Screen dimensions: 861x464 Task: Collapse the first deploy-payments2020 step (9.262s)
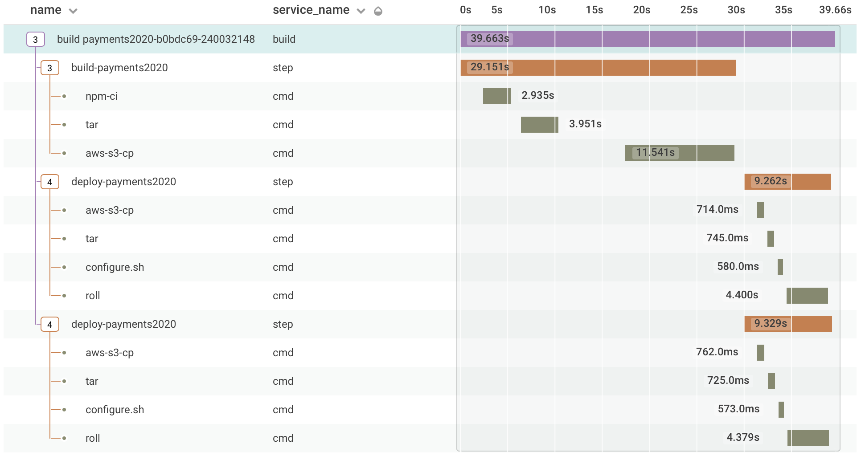coord(50,182)
